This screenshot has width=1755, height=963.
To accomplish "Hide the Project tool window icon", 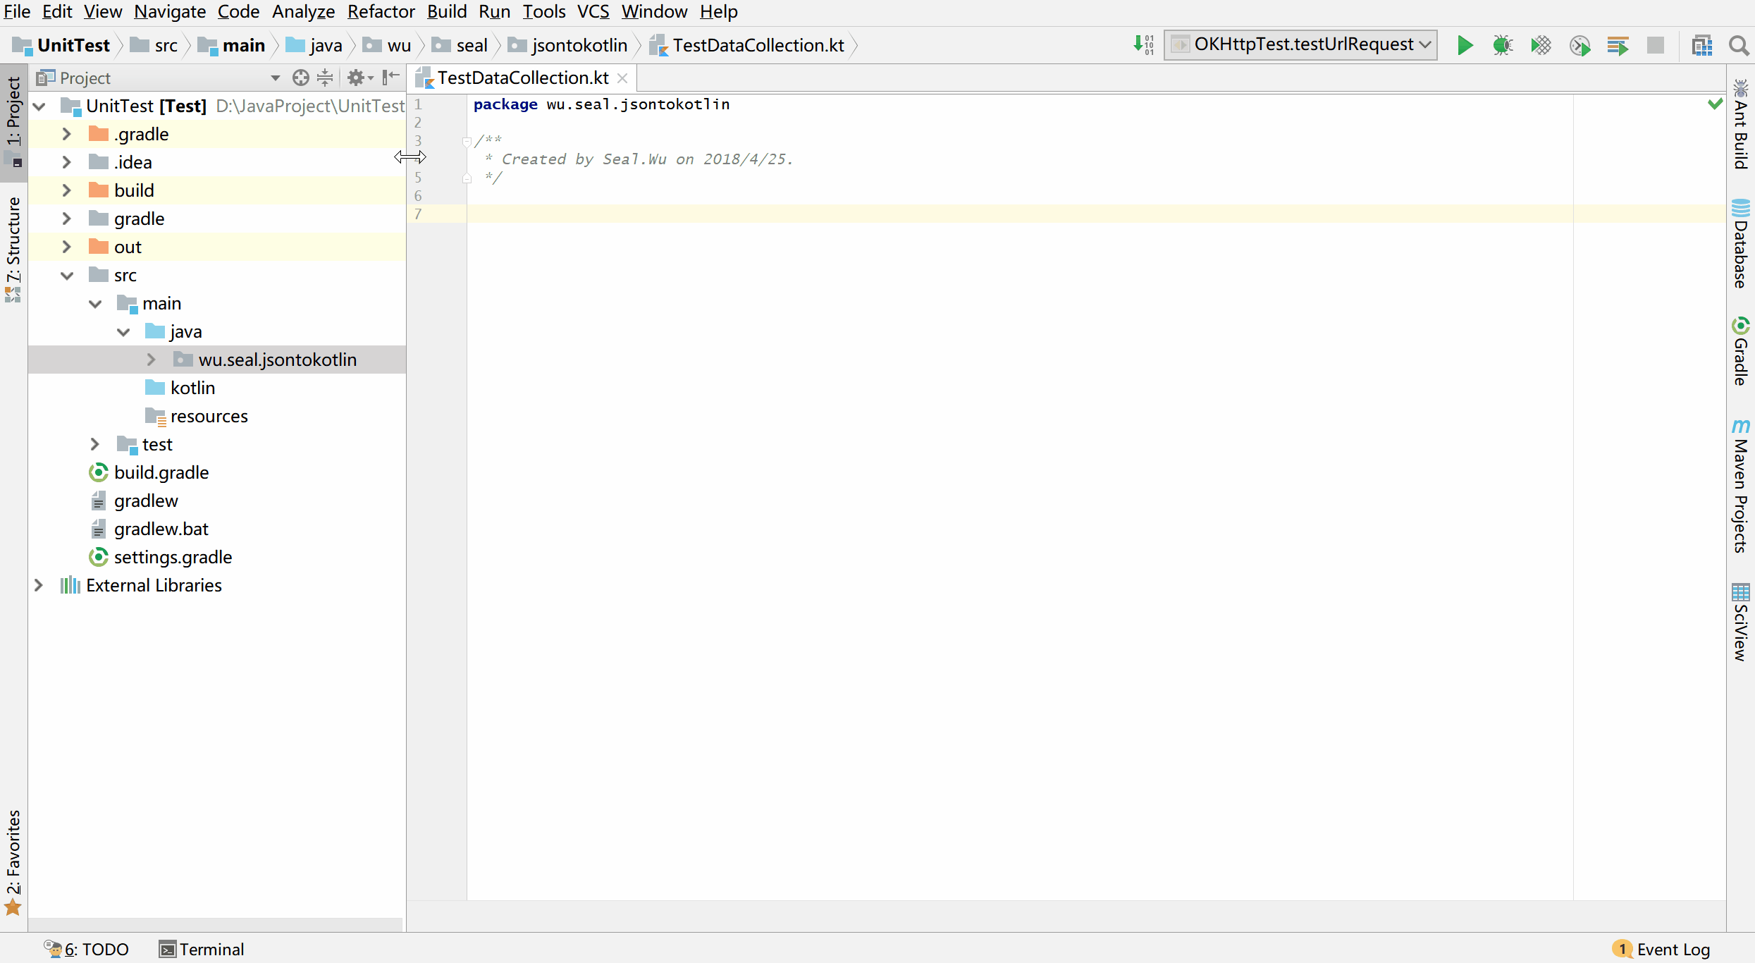I will (x=390, y=78).
